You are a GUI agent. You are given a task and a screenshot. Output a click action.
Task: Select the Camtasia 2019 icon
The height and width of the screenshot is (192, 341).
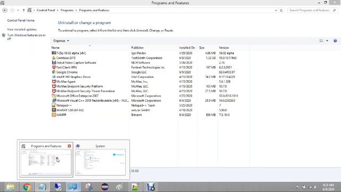(x=54, y=58)
